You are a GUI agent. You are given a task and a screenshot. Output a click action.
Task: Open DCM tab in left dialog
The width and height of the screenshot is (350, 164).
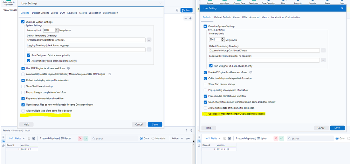(x=62, y=13)
